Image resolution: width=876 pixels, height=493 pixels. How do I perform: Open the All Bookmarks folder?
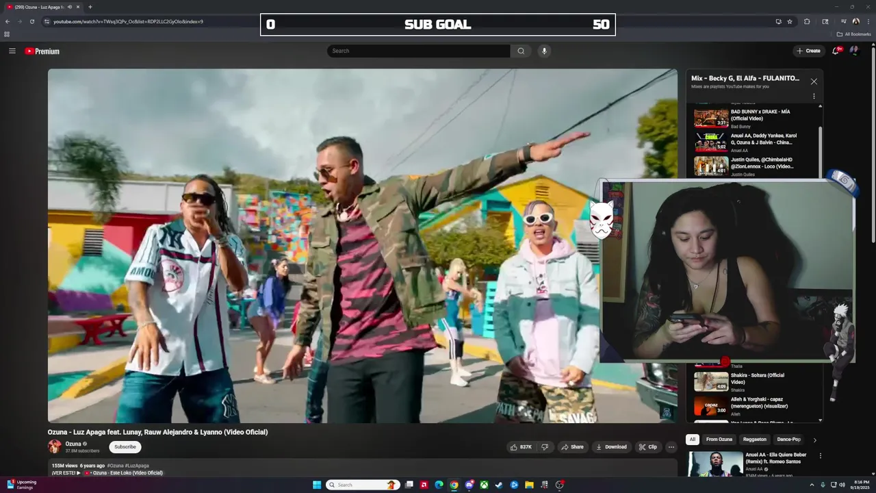pyautogui.click(x=854, y=34)
